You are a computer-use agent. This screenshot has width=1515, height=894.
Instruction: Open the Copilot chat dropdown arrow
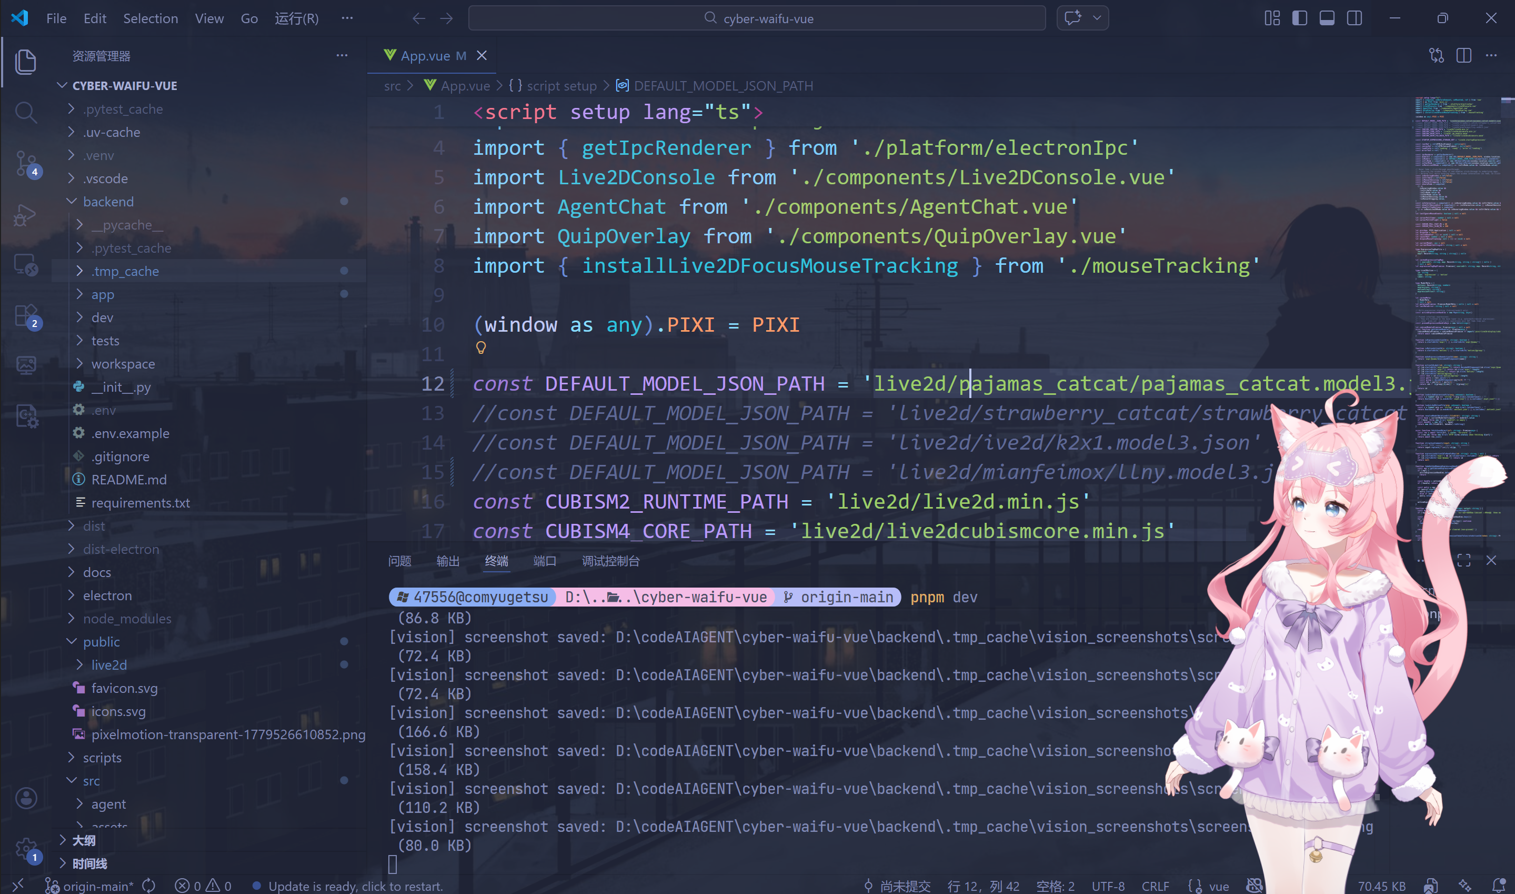point(1097,18)
